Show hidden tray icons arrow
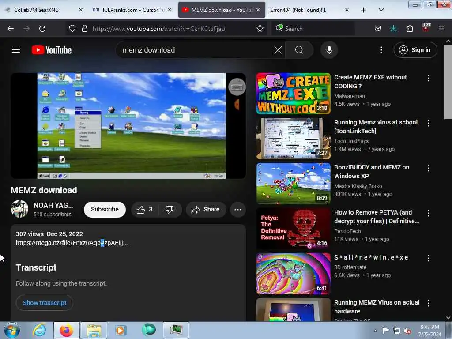Viewport: 452px width, 339px height. coord(375,331)
